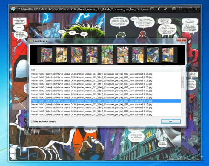Image resolution: width=209 pixels, height=166 pixels.
Task: Select the list entry ending in 12.jpg
Action: pyautogui.click(x=106, y=94)
